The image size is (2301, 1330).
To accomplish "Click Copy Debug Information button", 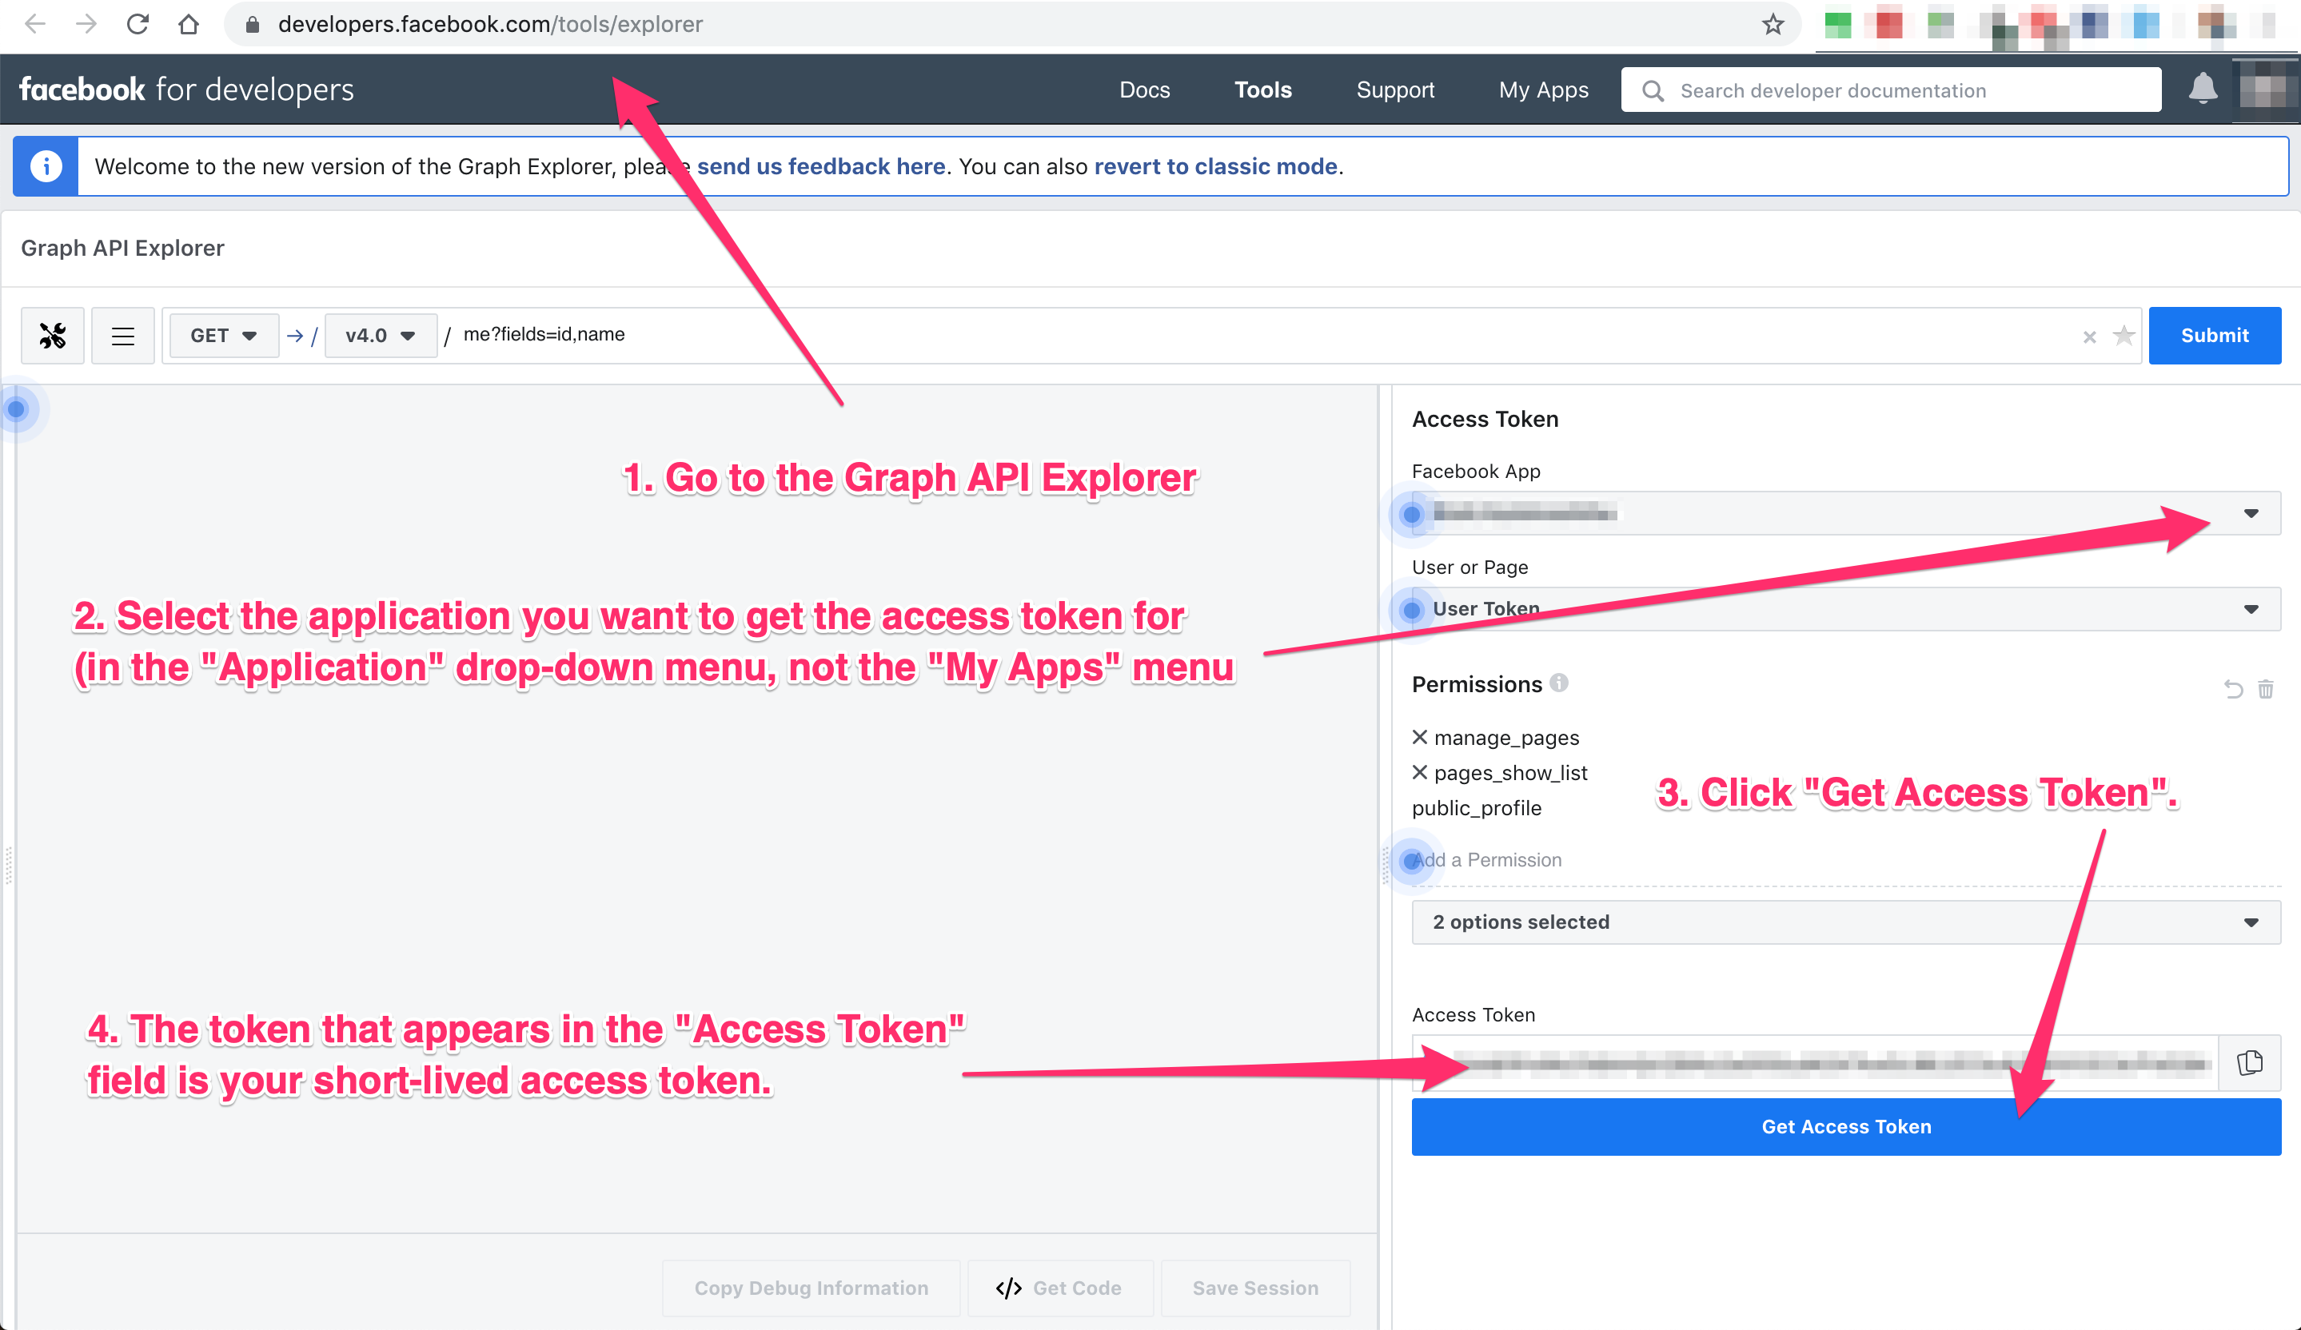I will click(x=811, y=1288).
